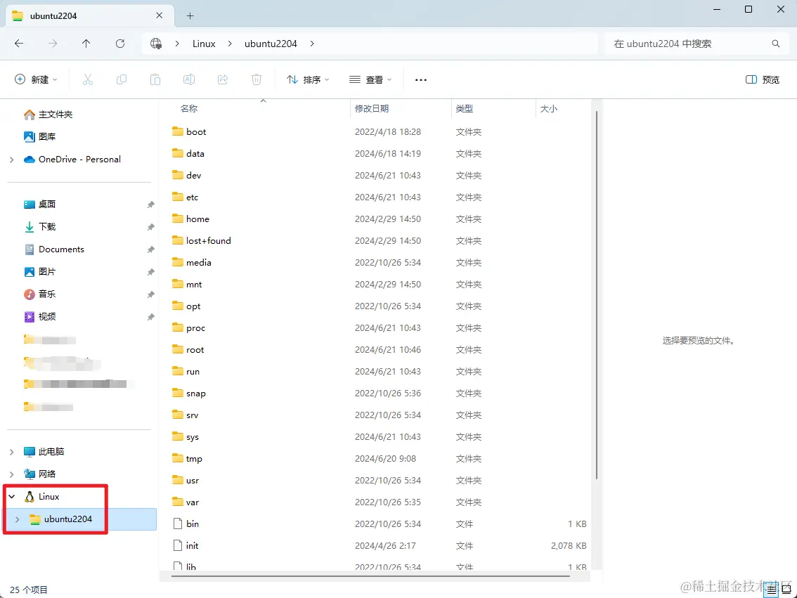Screen dimensions: 797x598
Task: Select the root folder row
Action: 379,349
